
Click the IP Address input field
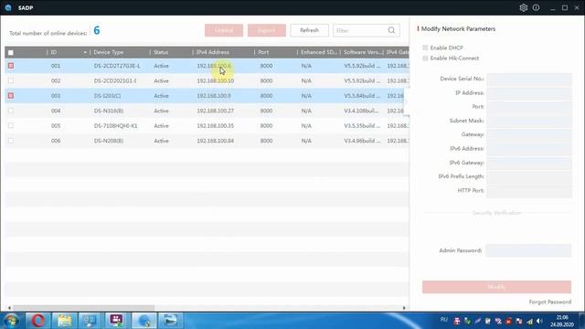pyautogui.click(x=529, y=92)
